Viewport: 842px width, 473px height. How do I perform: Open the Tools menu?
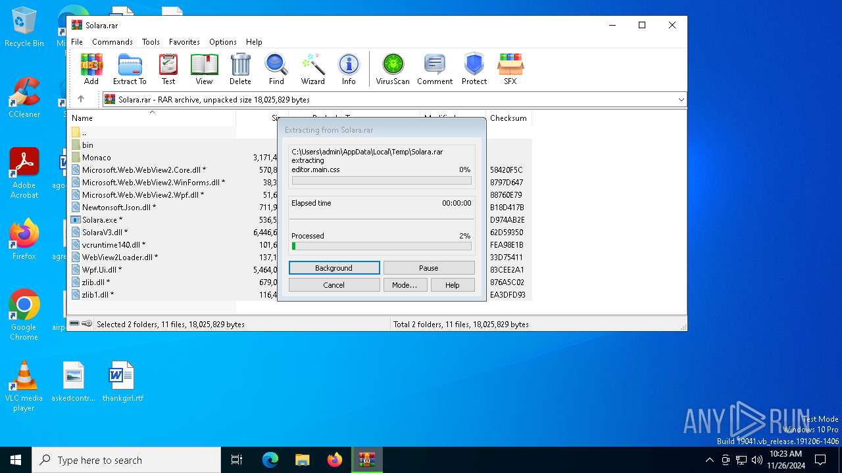(x=151, y=41)
